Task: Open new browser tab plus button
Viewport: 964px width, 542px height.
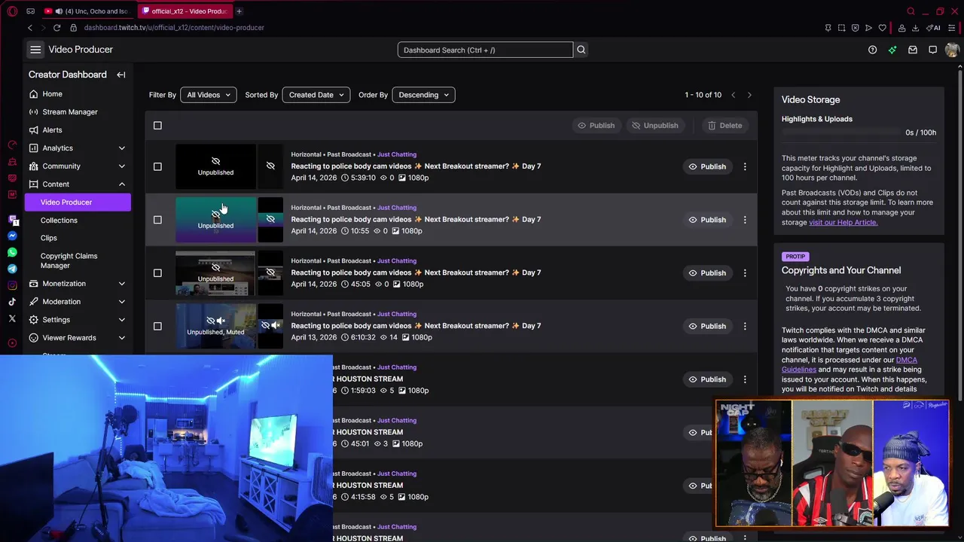Action: point(239,11)
